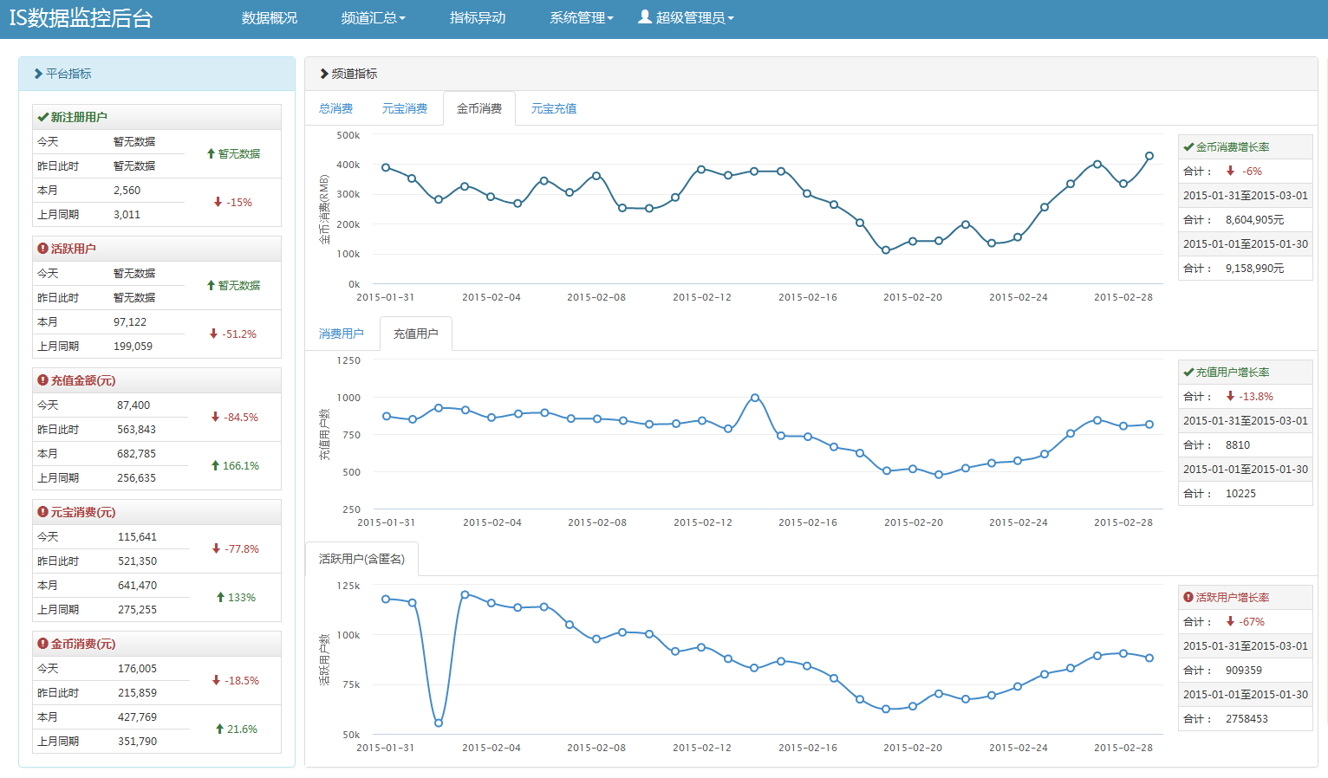Click the checkmark icon beside 金币消费增长率
The height and width of the screenshot is (778, 1328).
[1188, 147]
